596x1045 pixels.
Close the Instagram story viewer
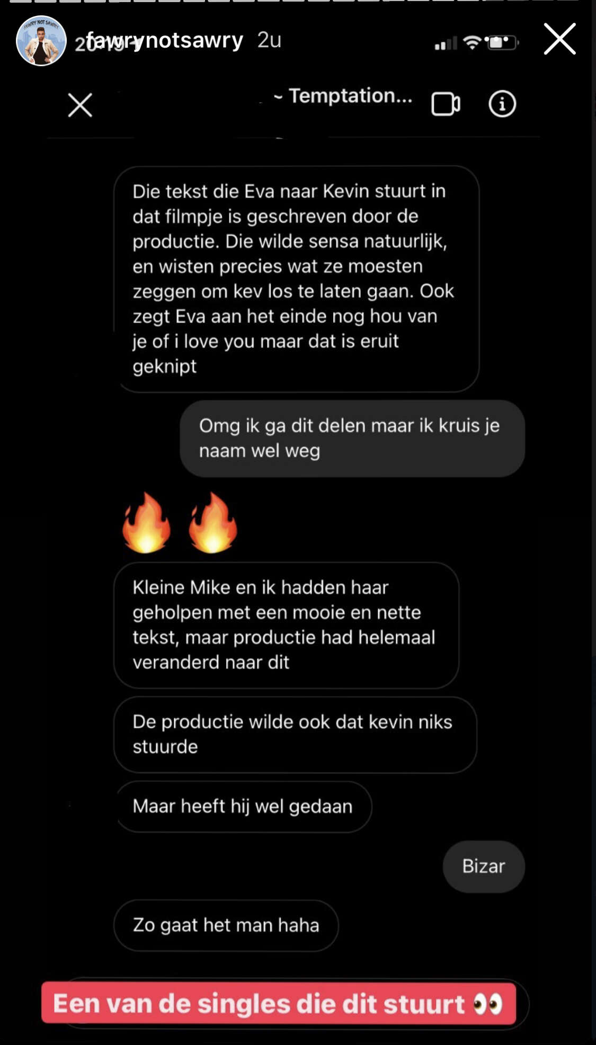[x=559, y=39]
